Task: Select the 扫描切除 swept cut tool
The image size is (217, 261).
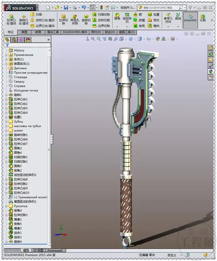Action: 101,15
